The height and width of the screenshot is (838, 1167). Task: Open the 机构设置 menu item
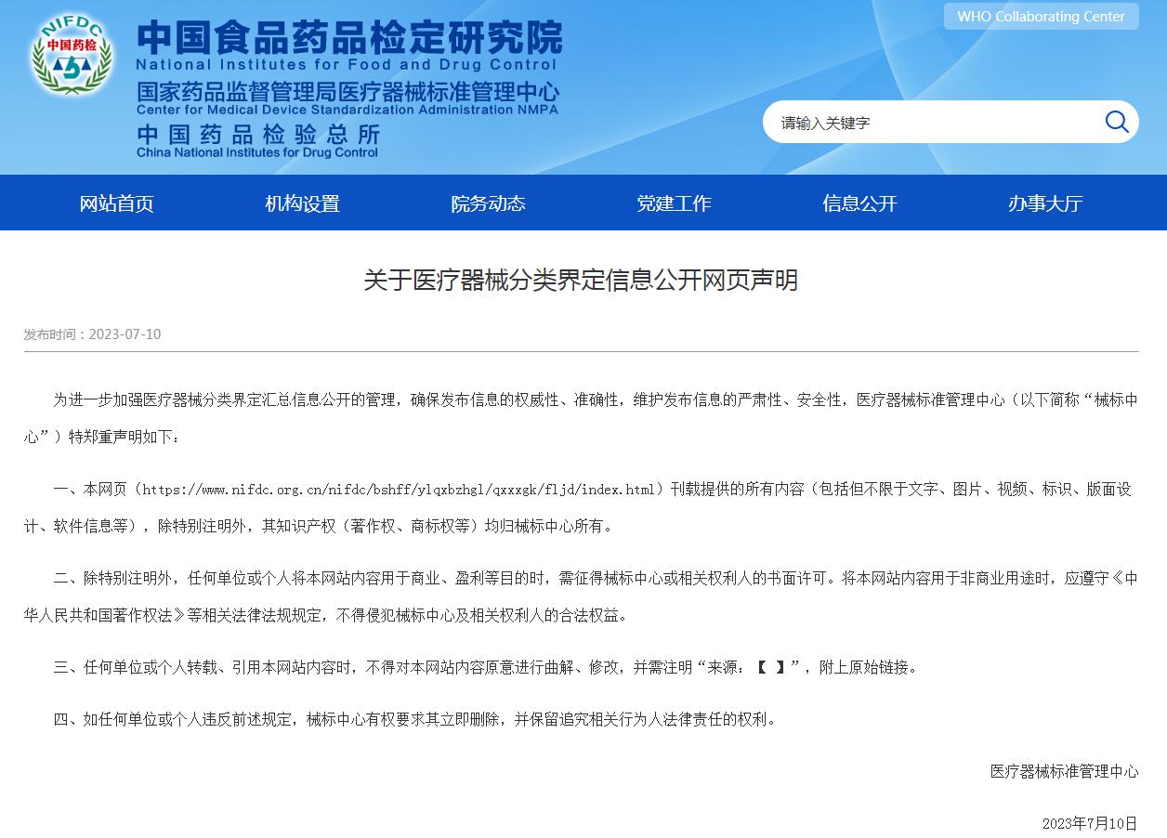302,203
